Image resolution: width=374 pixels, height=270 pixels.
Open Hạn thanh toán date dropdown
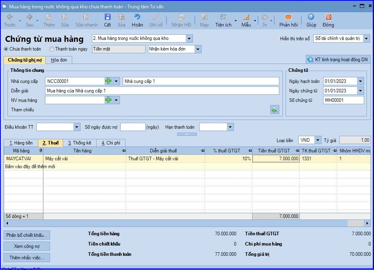[x=230, y=127]
